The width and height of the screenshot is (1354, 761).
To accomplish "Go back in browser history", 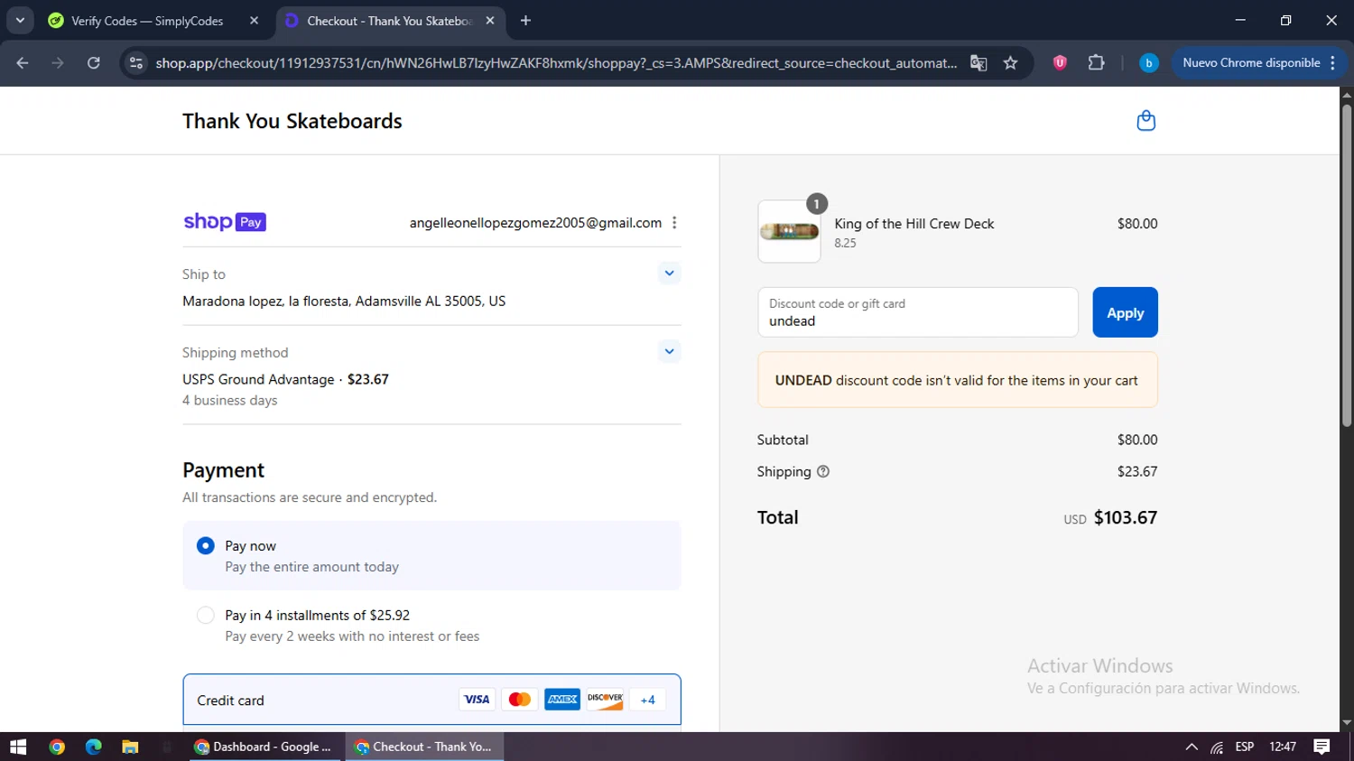I will point(23,63).
